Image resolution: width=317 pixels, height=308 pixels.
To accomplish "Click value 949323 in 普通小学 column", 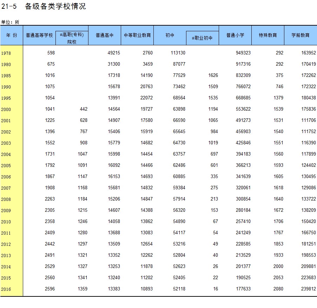I will click(243, 53).
